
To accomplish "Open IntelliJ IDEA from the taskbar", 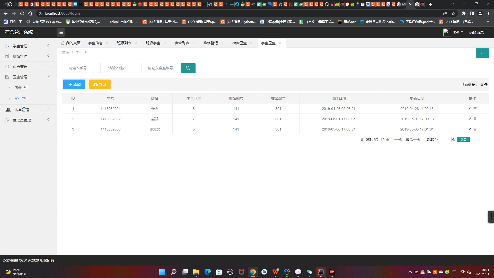I will coord(321,272).
